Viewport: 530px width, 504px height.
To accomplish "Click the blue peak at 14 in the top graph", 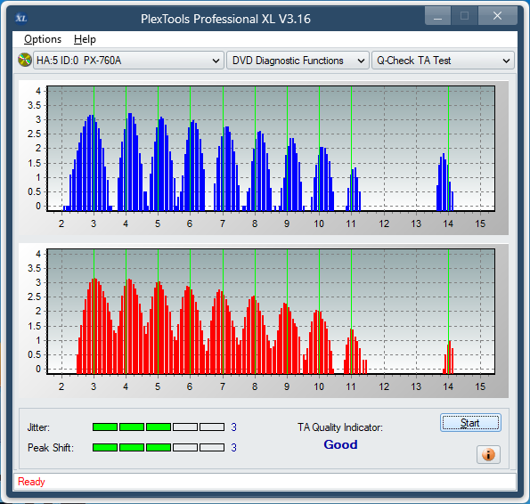I will pos(444,182).
